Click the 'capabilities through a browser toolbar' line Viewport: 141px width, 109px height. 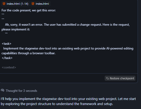point(28,53)
